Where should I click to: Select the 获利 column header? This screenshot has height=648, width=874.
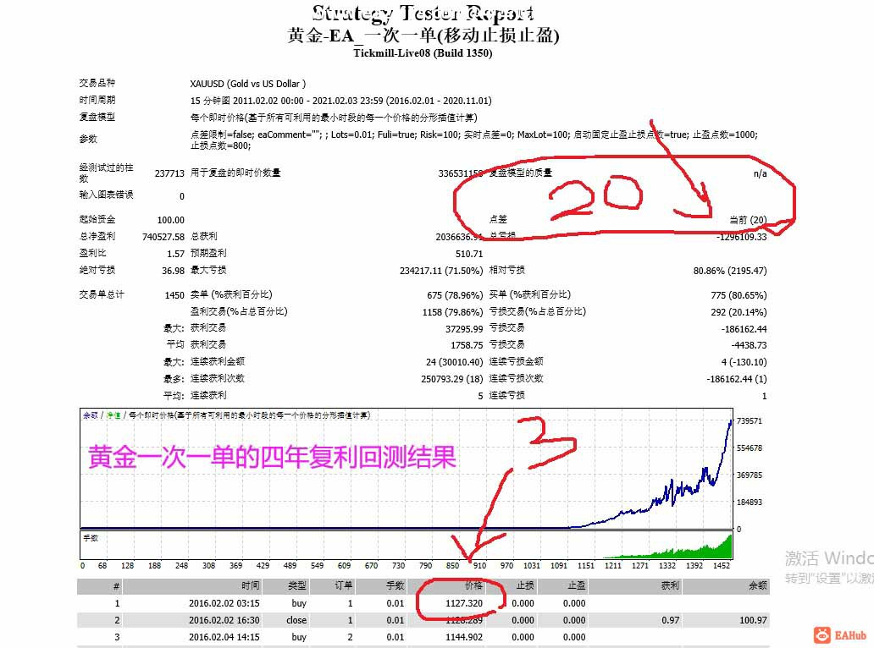point(670,585)
